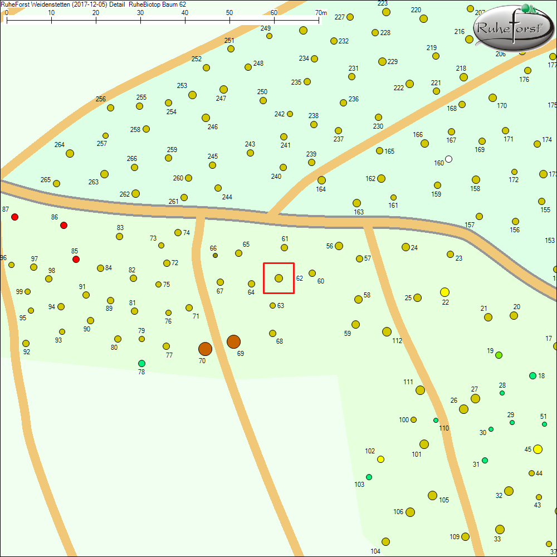Click the highlighted tree 62 marker
557x557 pixels.
(x=278, y=278)
